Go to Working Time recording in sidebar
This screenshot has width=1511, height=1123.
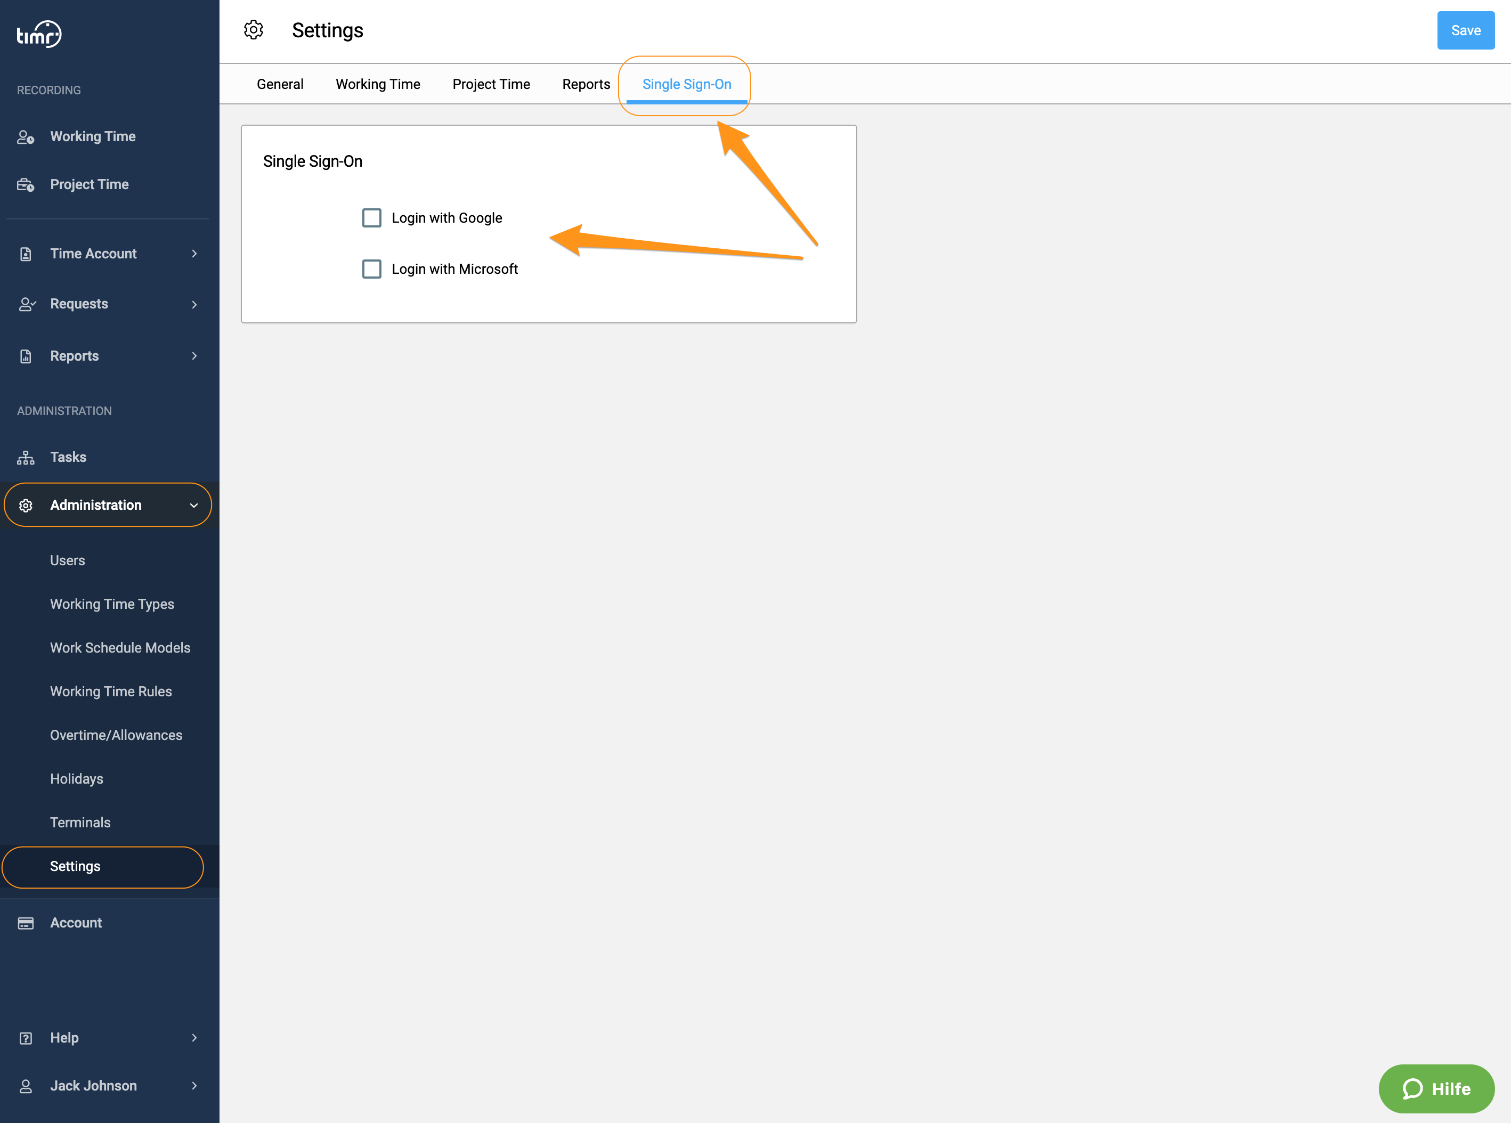[93, 137]
